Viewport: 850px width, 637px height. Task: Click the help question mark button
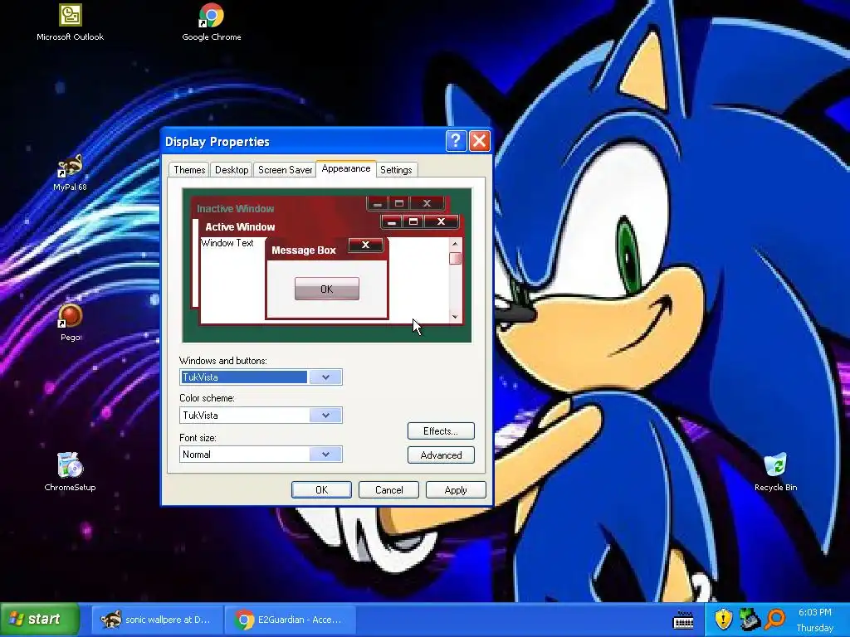[x=456, y=141]
